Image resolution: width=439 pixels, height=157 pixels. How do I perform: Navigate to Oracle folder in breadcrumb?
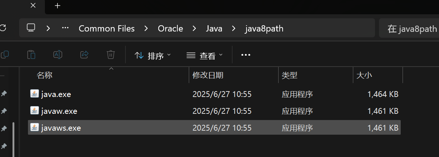170,28
